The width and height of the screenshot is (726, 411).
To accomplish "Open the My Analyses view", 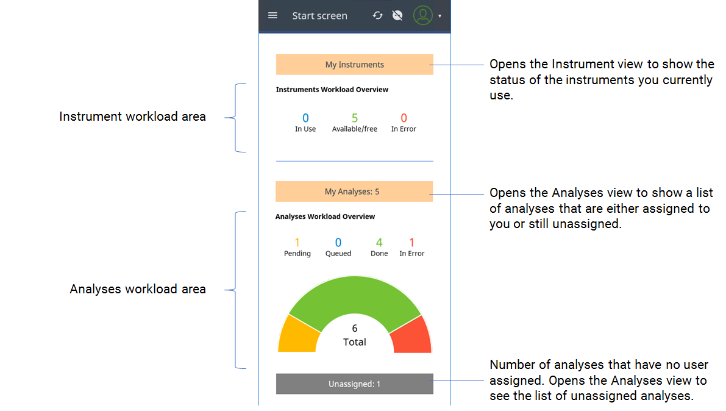I will (x=354, y=191).
